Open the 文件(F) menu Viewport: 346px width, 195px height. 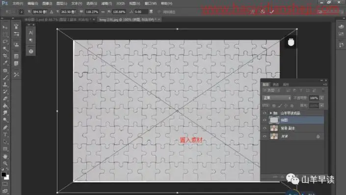pyautogui.click(x=18, y=3)
